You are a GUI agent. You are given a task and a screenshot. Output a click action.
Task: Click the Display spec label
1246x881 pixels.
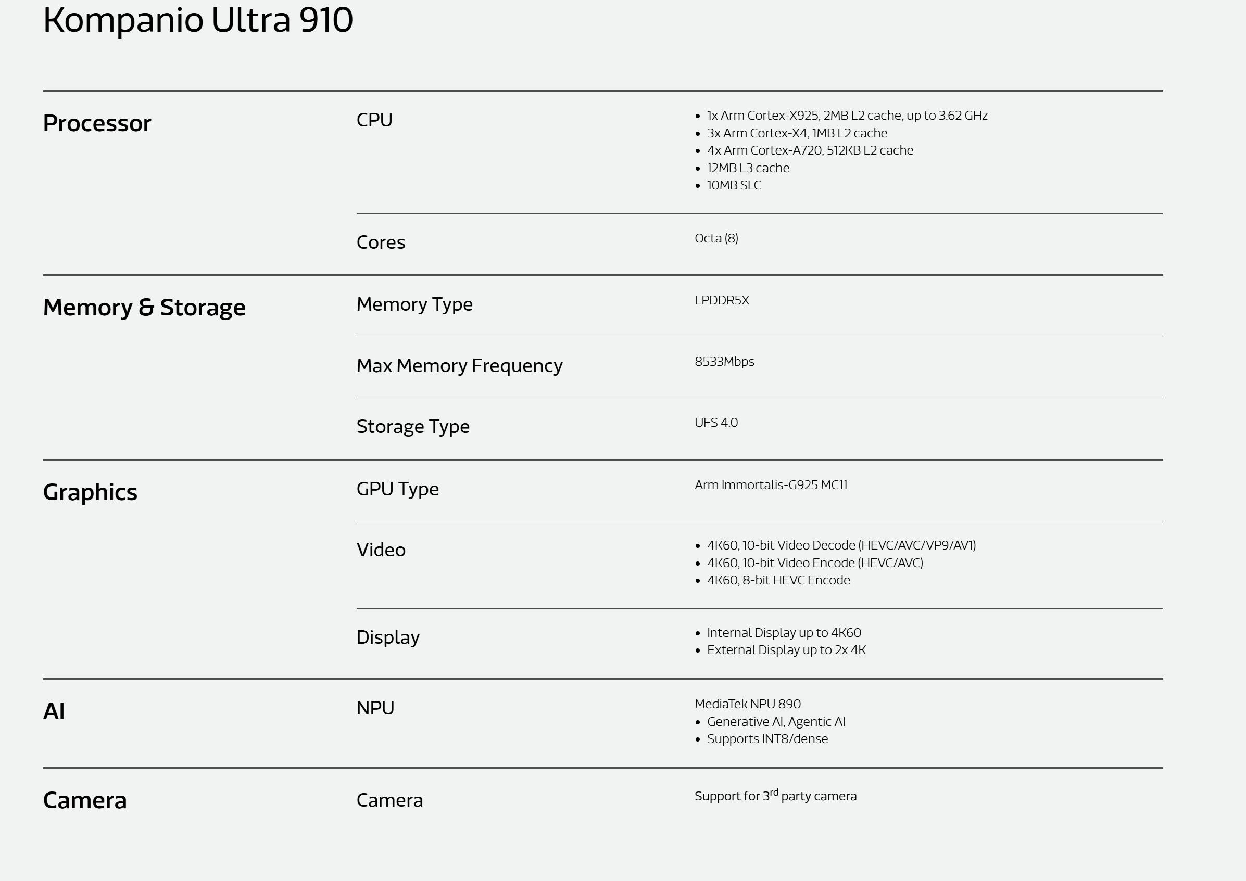(387, 637)
